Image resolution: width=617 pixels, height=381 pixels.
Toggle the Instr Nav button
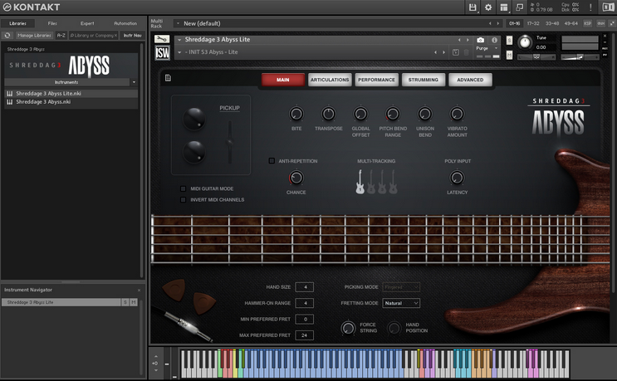(x=133, y=36)
